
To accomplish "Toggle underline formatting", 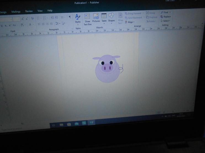I will pos(2,26).
